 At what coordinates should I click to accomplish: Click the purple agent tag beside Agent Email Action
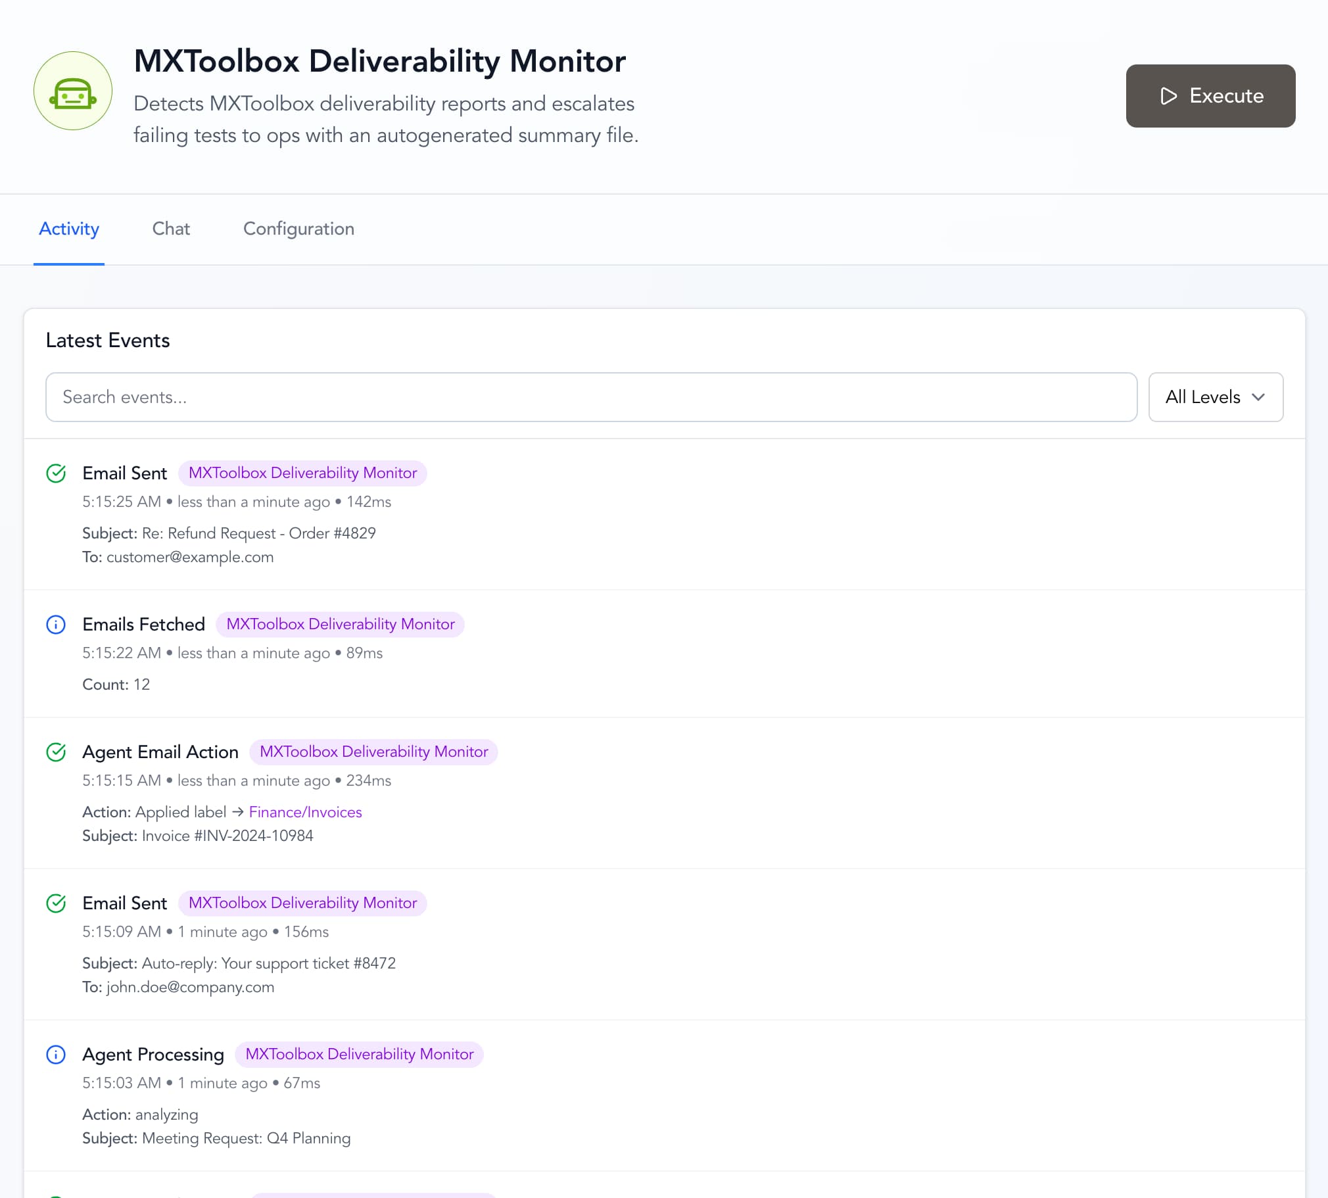click(x=373, y=752)
